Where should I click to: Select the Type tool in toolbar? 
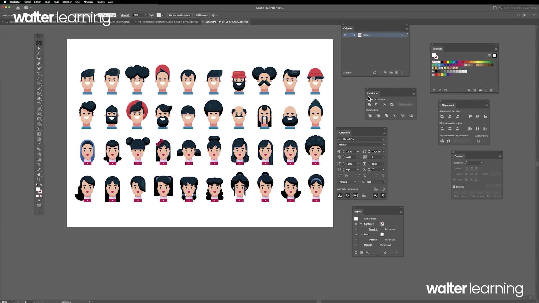click(x=39, y=74)
